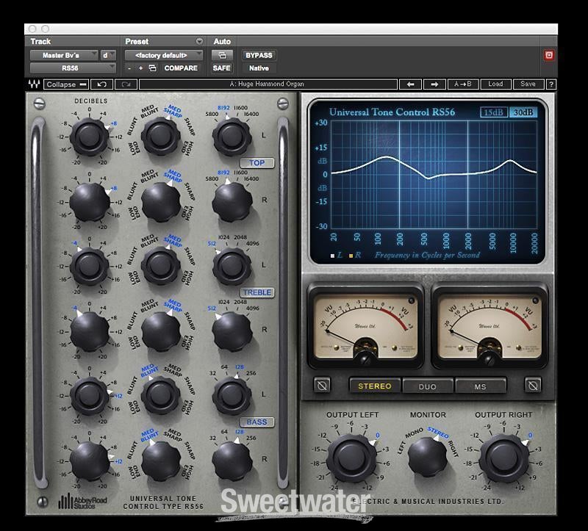Redo the last undone change
The image size is (588, 531).
point(126,84)
